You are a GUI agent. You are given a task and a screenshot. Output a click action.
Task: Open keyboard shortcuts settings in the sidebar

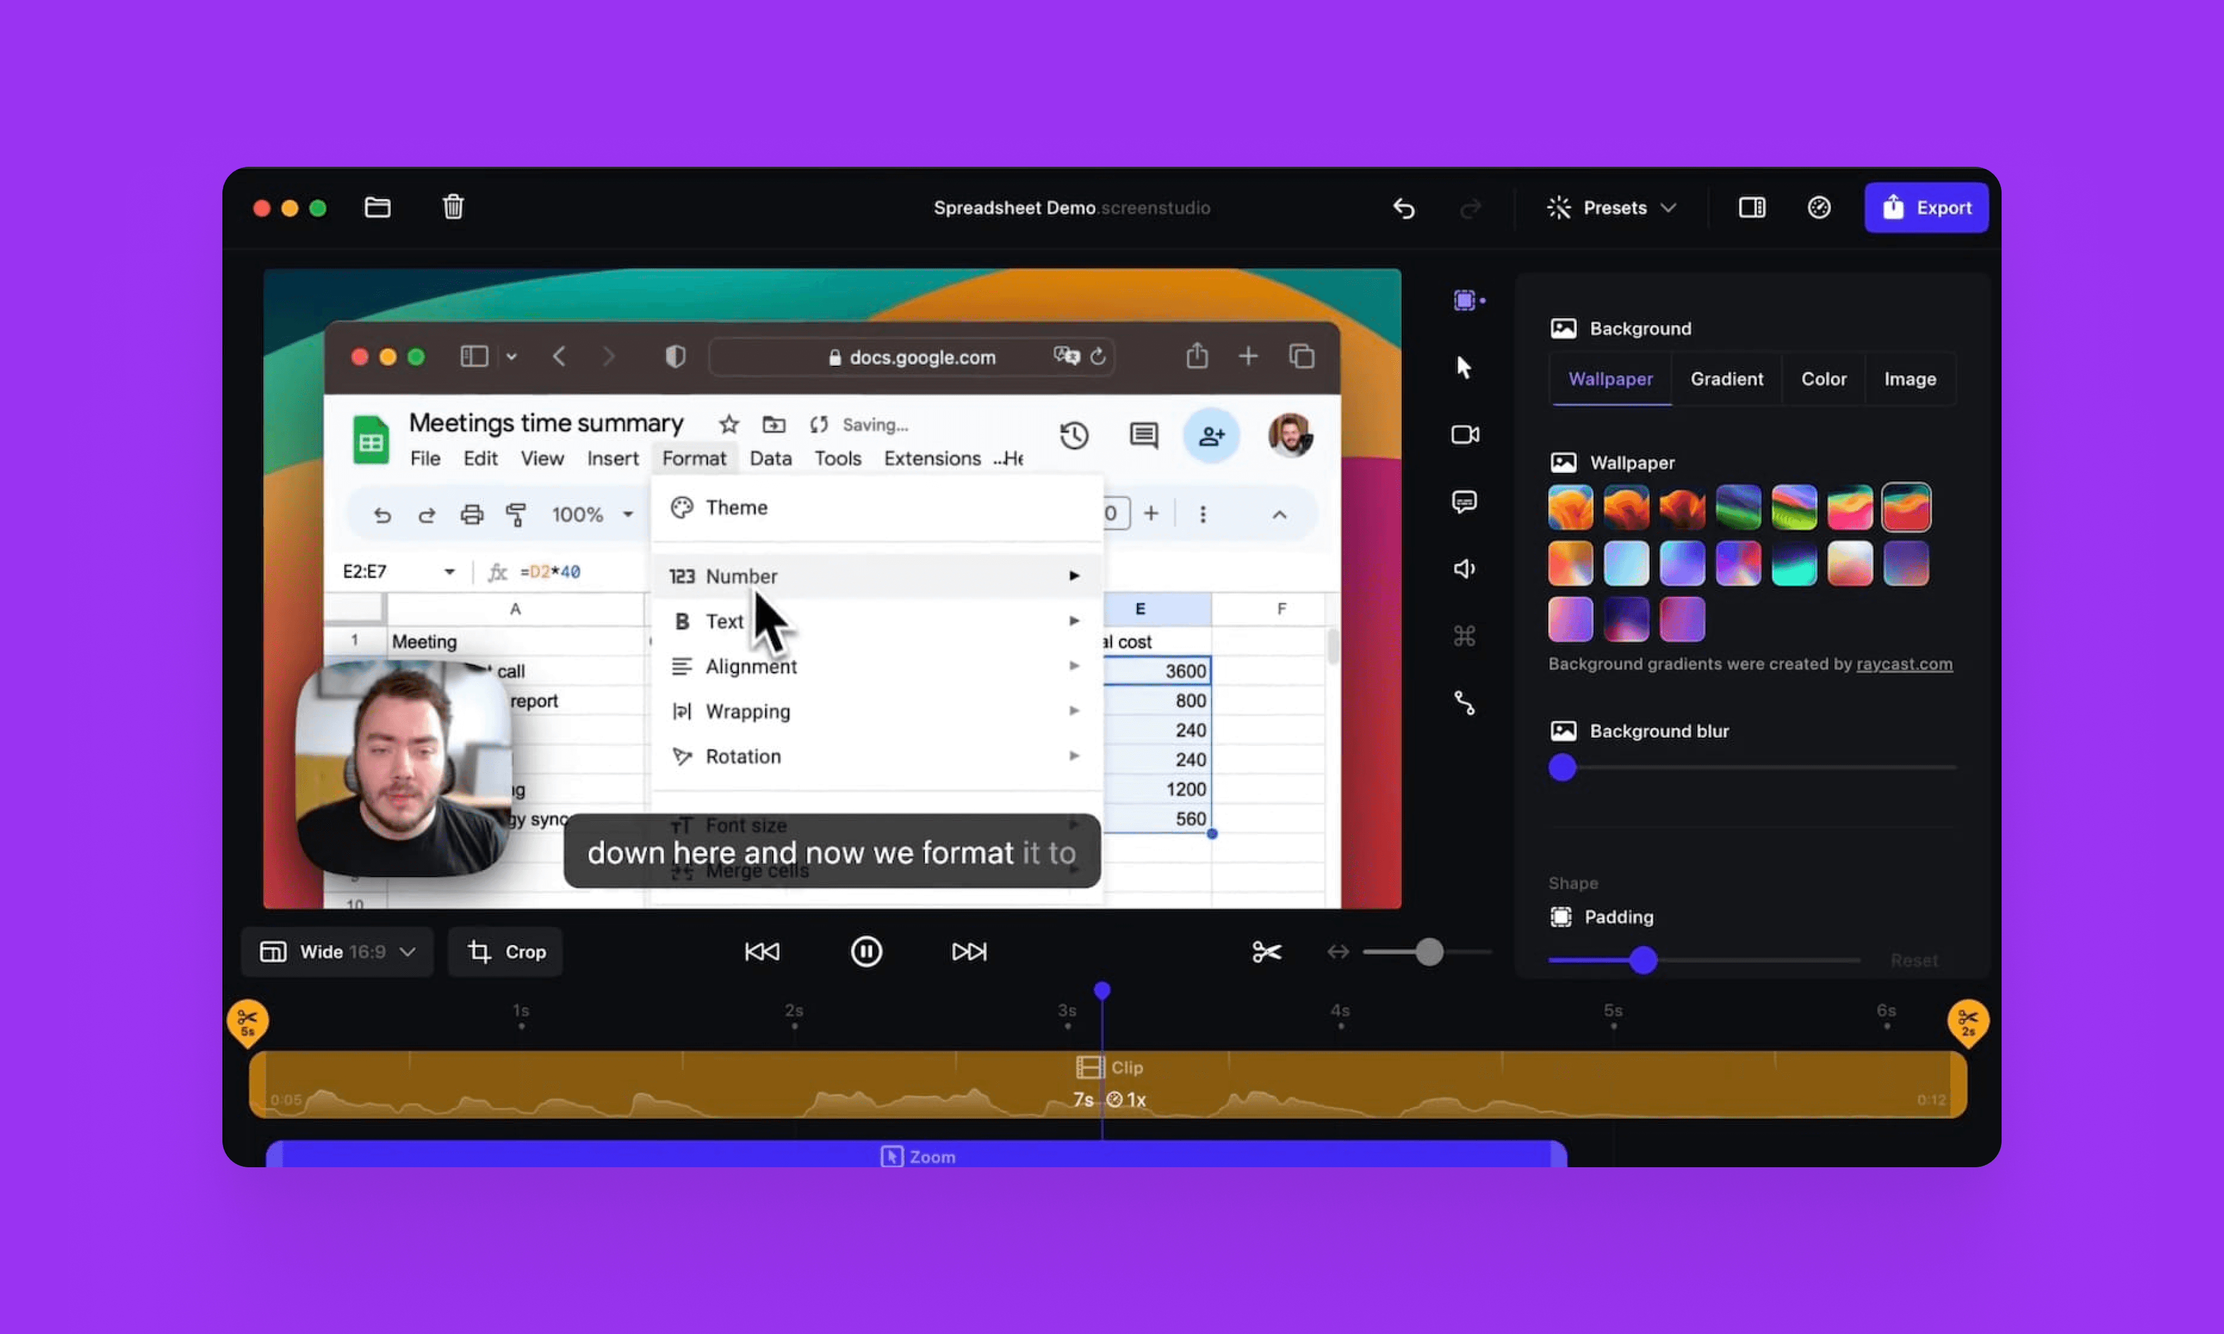[x=1465, y=636]
